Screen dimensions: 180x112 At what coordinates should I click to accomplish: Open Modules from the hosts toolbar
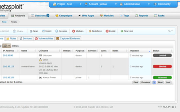[x=78, y=31]
